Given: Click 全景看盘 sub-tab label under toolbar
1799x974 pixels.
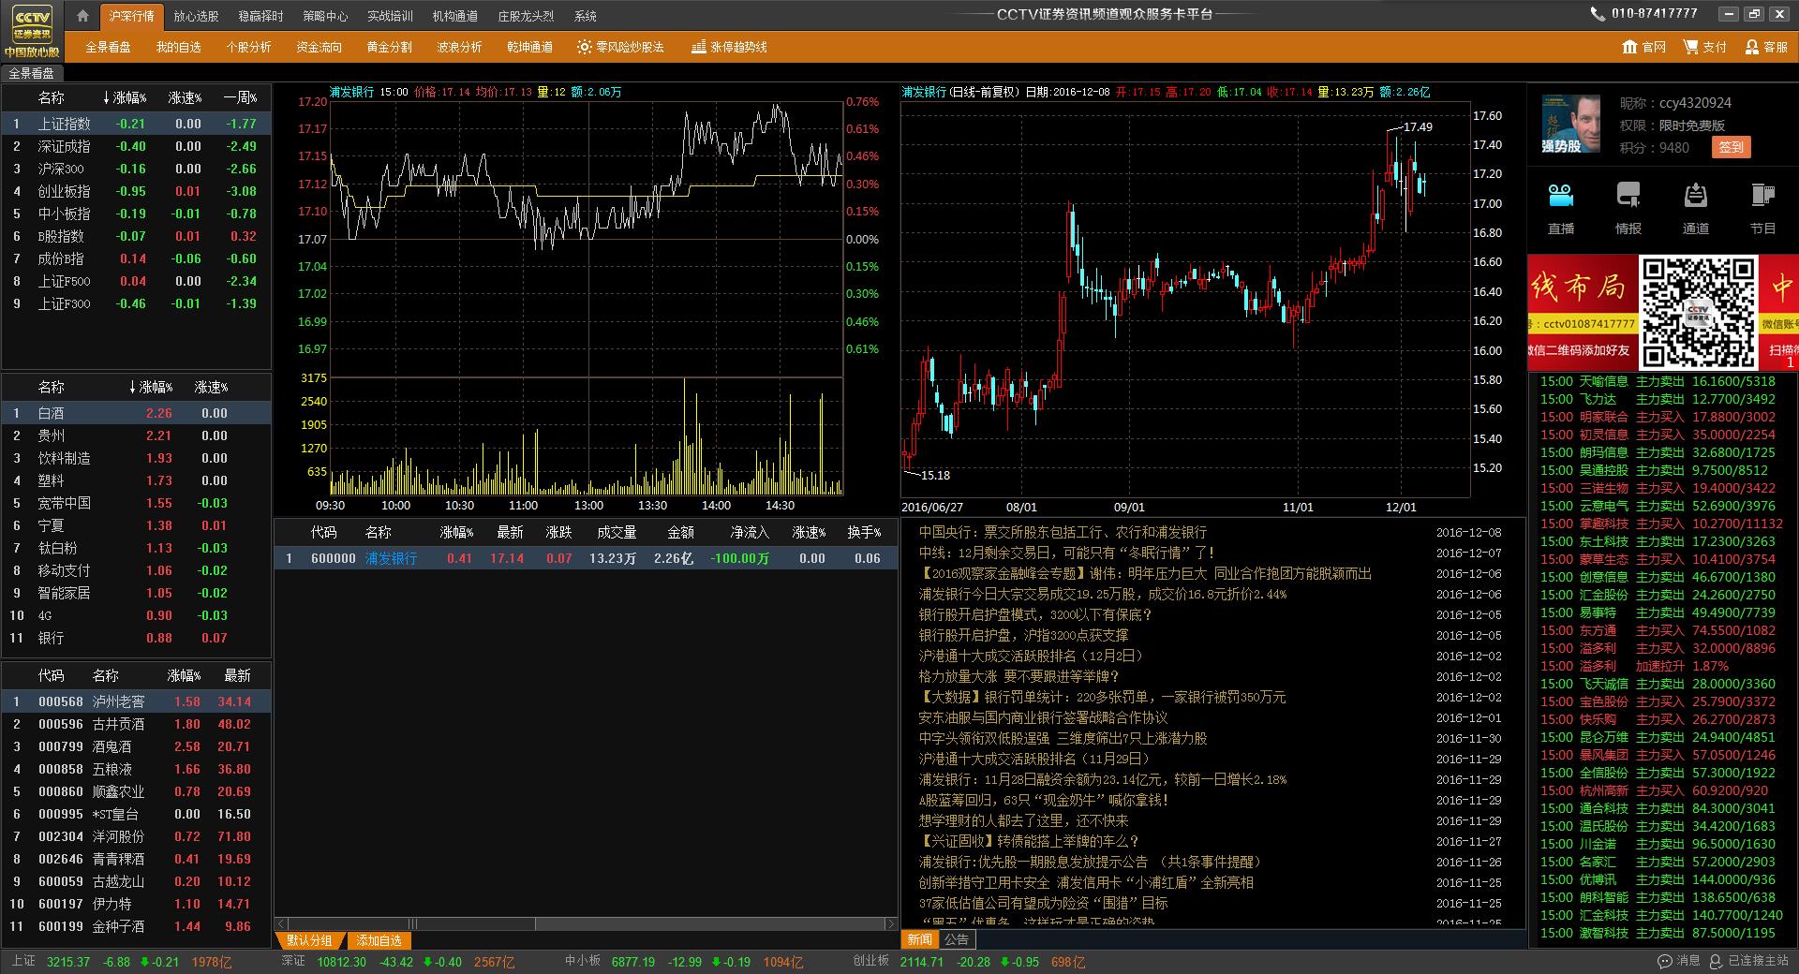Looking at the screenshot, I should tap(32, 73).
